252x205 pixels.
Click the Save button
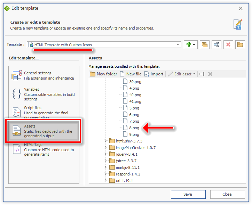click(x=188, y=194)
